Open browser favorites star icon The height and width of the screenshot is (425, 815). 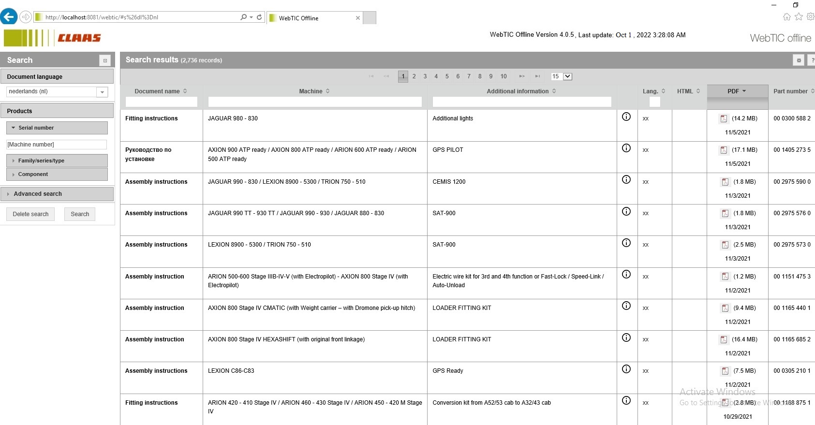[799, 17]
